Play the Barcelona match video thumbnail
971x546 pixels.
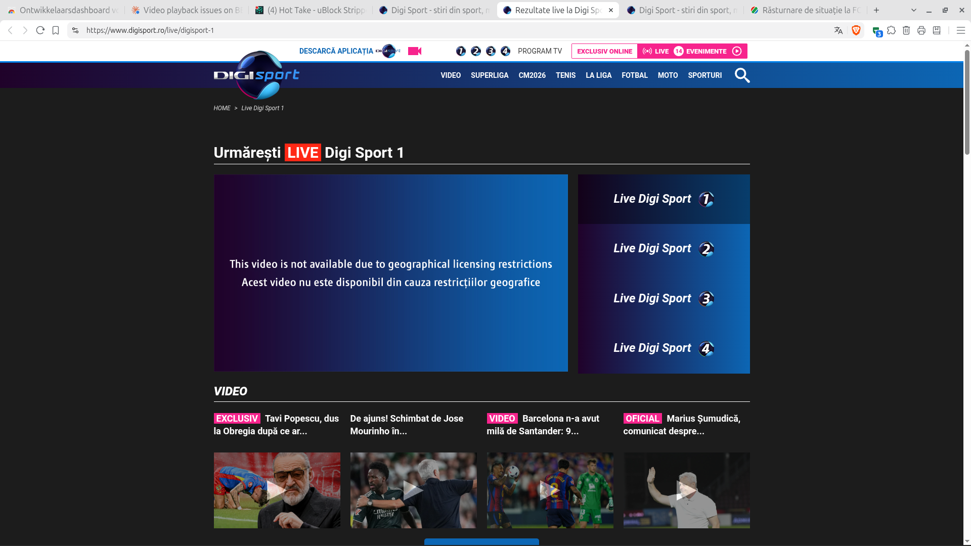click(550, 490)
